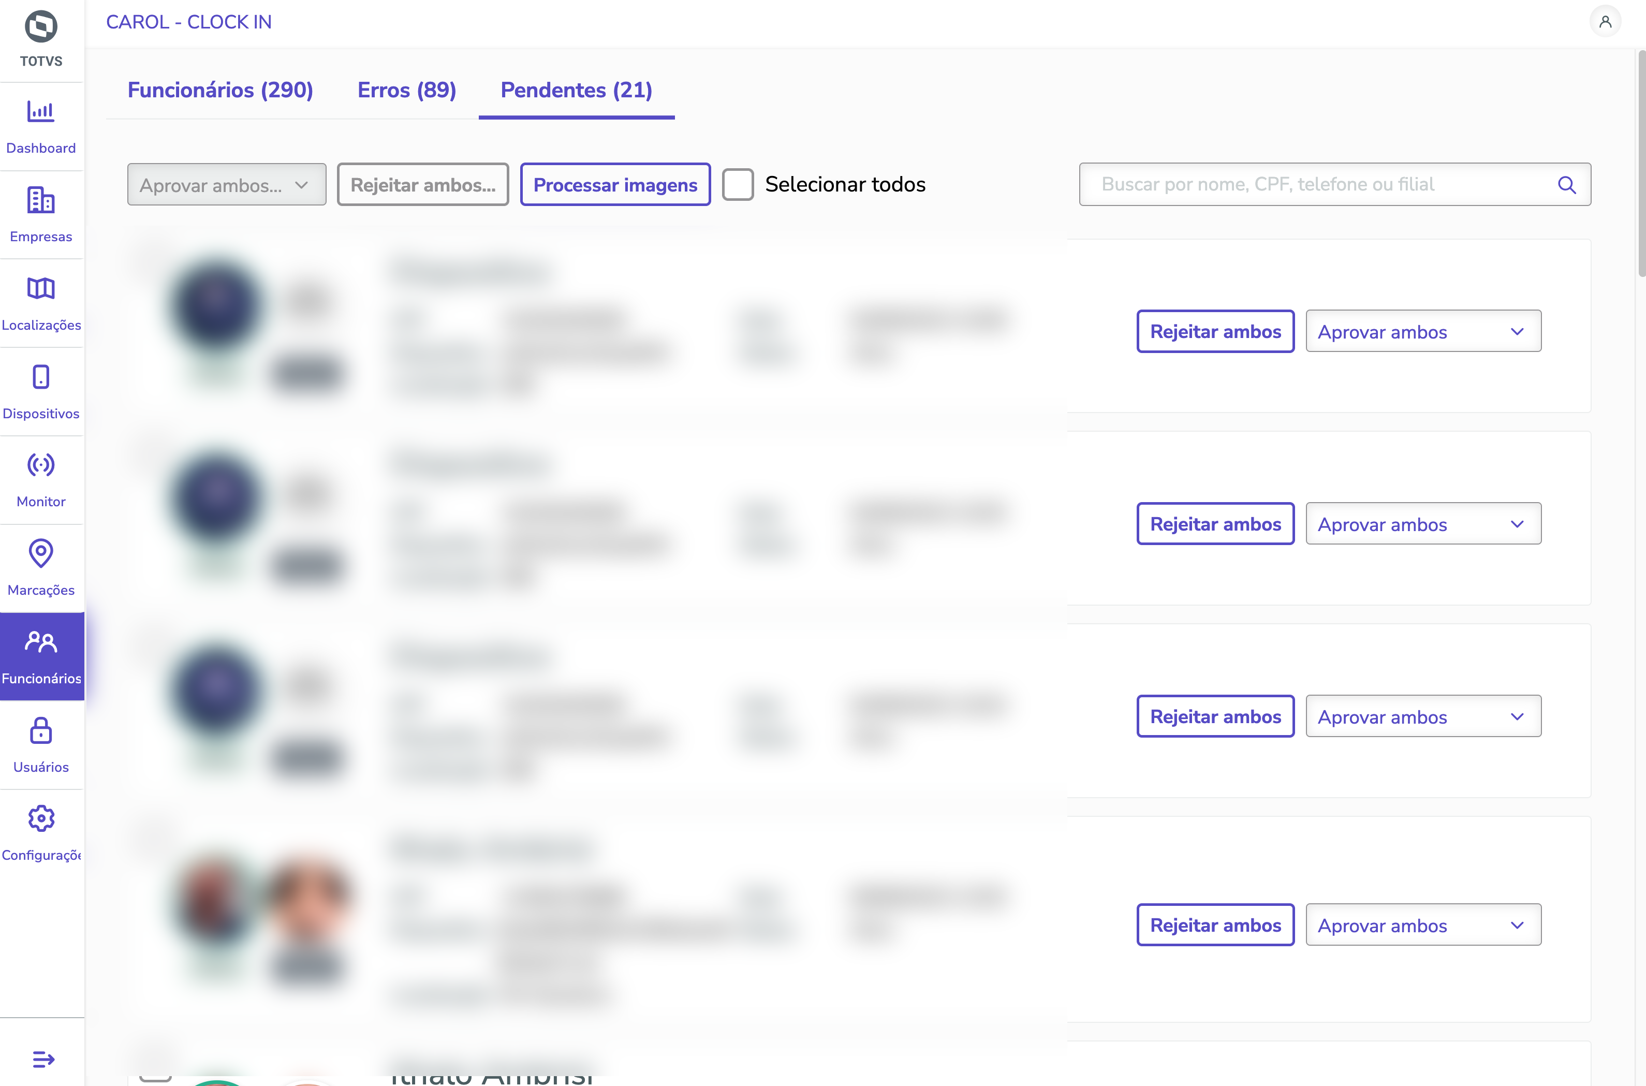
Task: Switch to the Erros (89) tab
Action: pos(406,90)
